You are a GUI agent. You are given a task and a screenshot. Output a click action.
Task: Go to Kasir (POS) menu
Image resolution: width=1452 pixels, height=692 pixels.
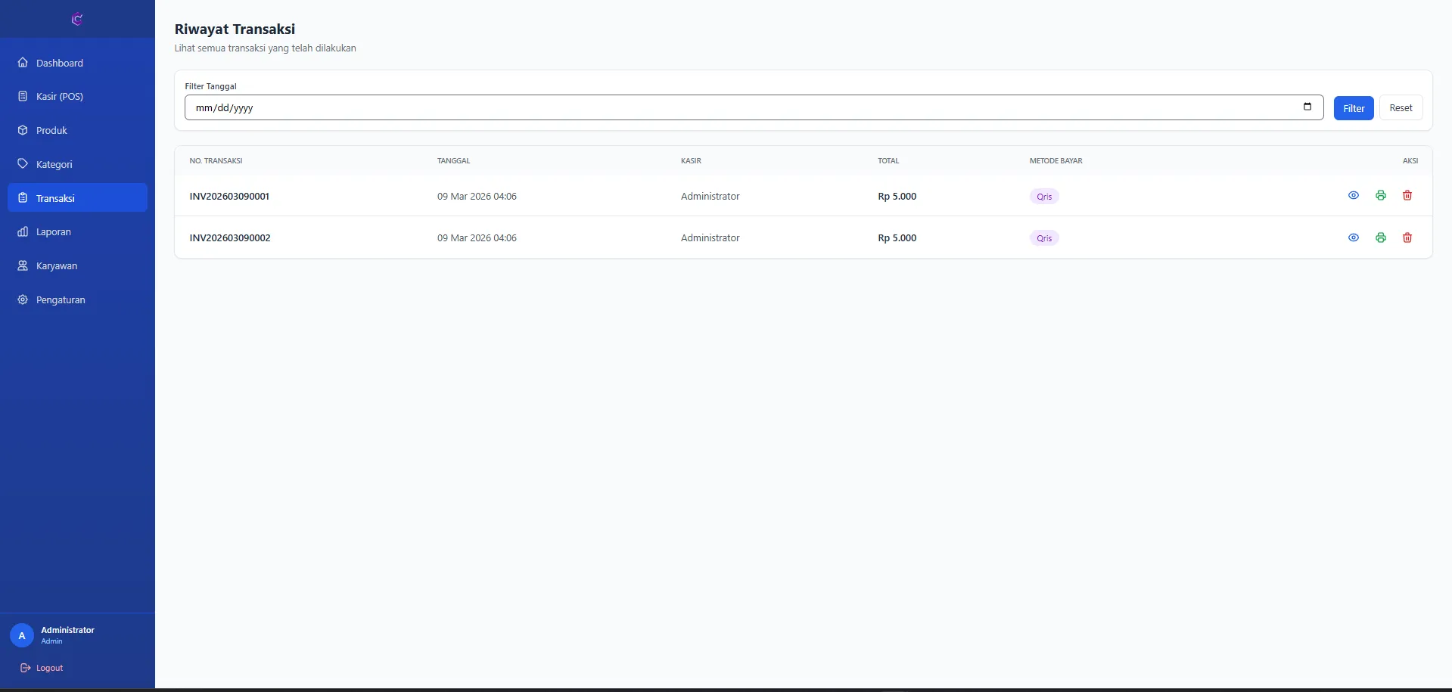59,96
